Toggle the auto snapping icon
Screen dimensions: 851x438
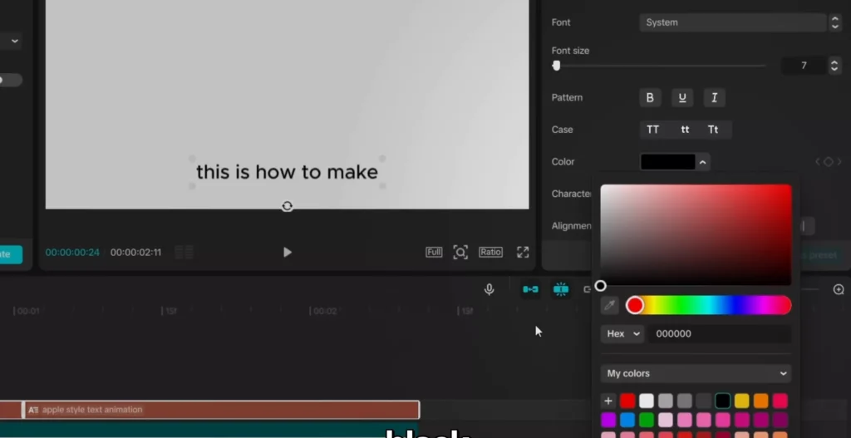[x=561, y=289]
